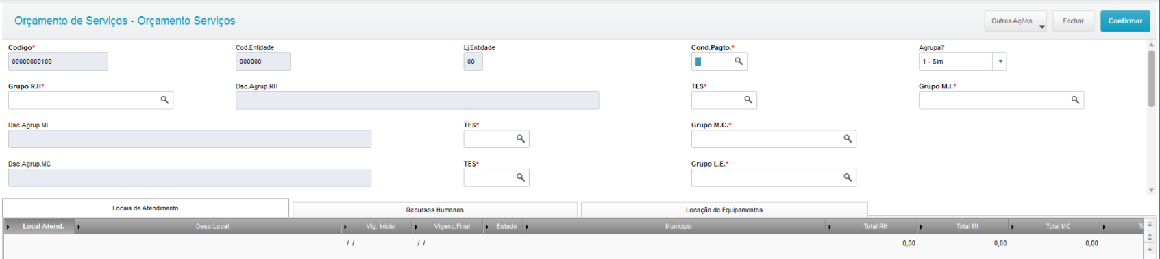
Task: Focus the Codigo input field
Action: (58, 62)
